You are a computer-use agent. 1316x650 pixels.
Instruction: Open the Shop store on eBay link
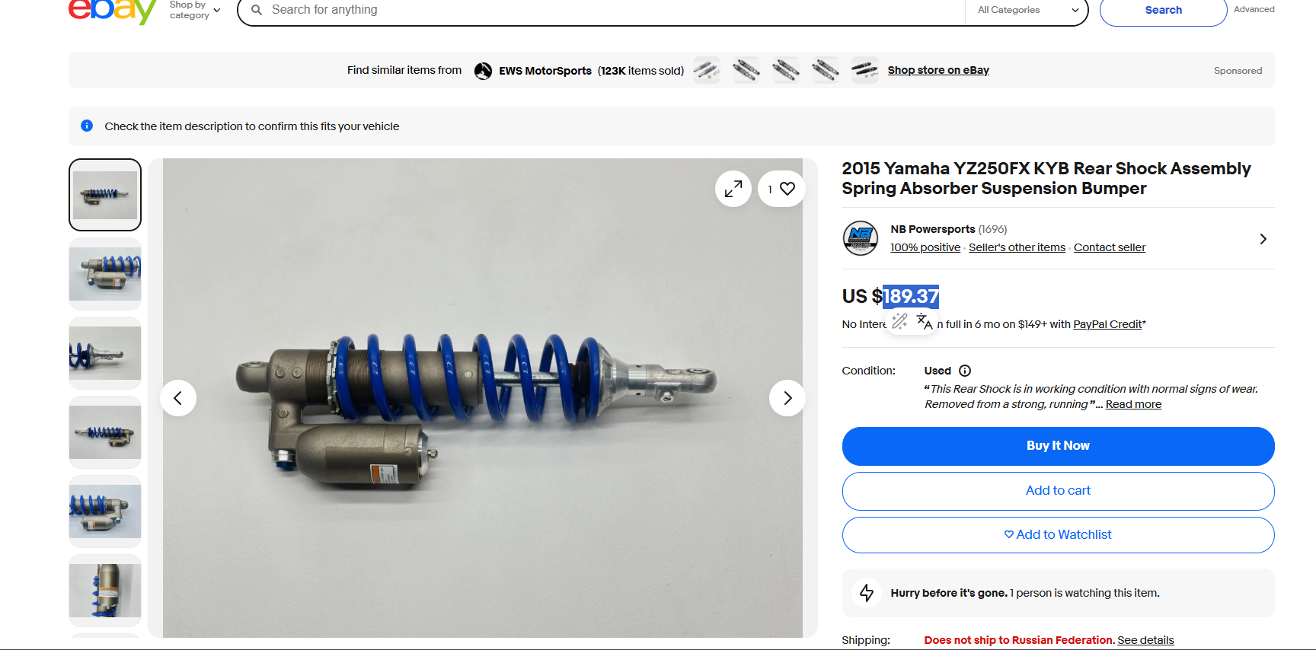(938, 70)
